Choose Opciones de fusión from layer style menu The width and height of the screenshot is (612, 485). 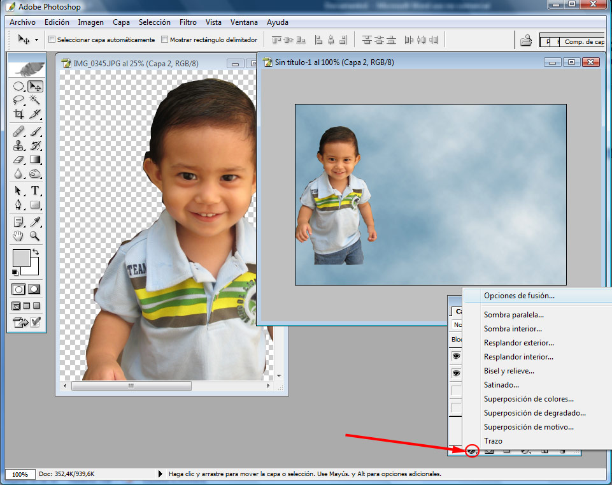pos(537,296)
